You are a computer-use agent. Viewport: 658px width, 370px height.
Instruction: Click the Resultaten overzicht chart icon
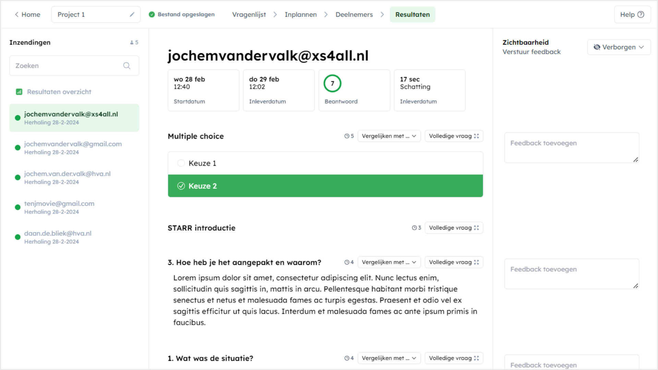[x=19, y=92]
